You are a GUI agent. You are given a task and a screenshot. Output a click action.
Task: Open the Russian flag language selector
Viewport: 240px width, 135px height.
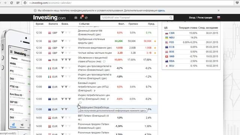click(219, 18)
